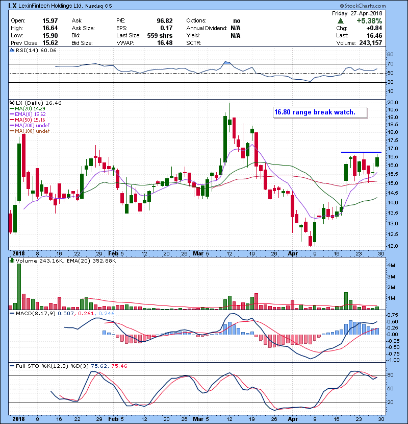Click the blue 16.80 resistance line
Screen dimensions: 408x424
pyautogui.click(x=361, y=152)
